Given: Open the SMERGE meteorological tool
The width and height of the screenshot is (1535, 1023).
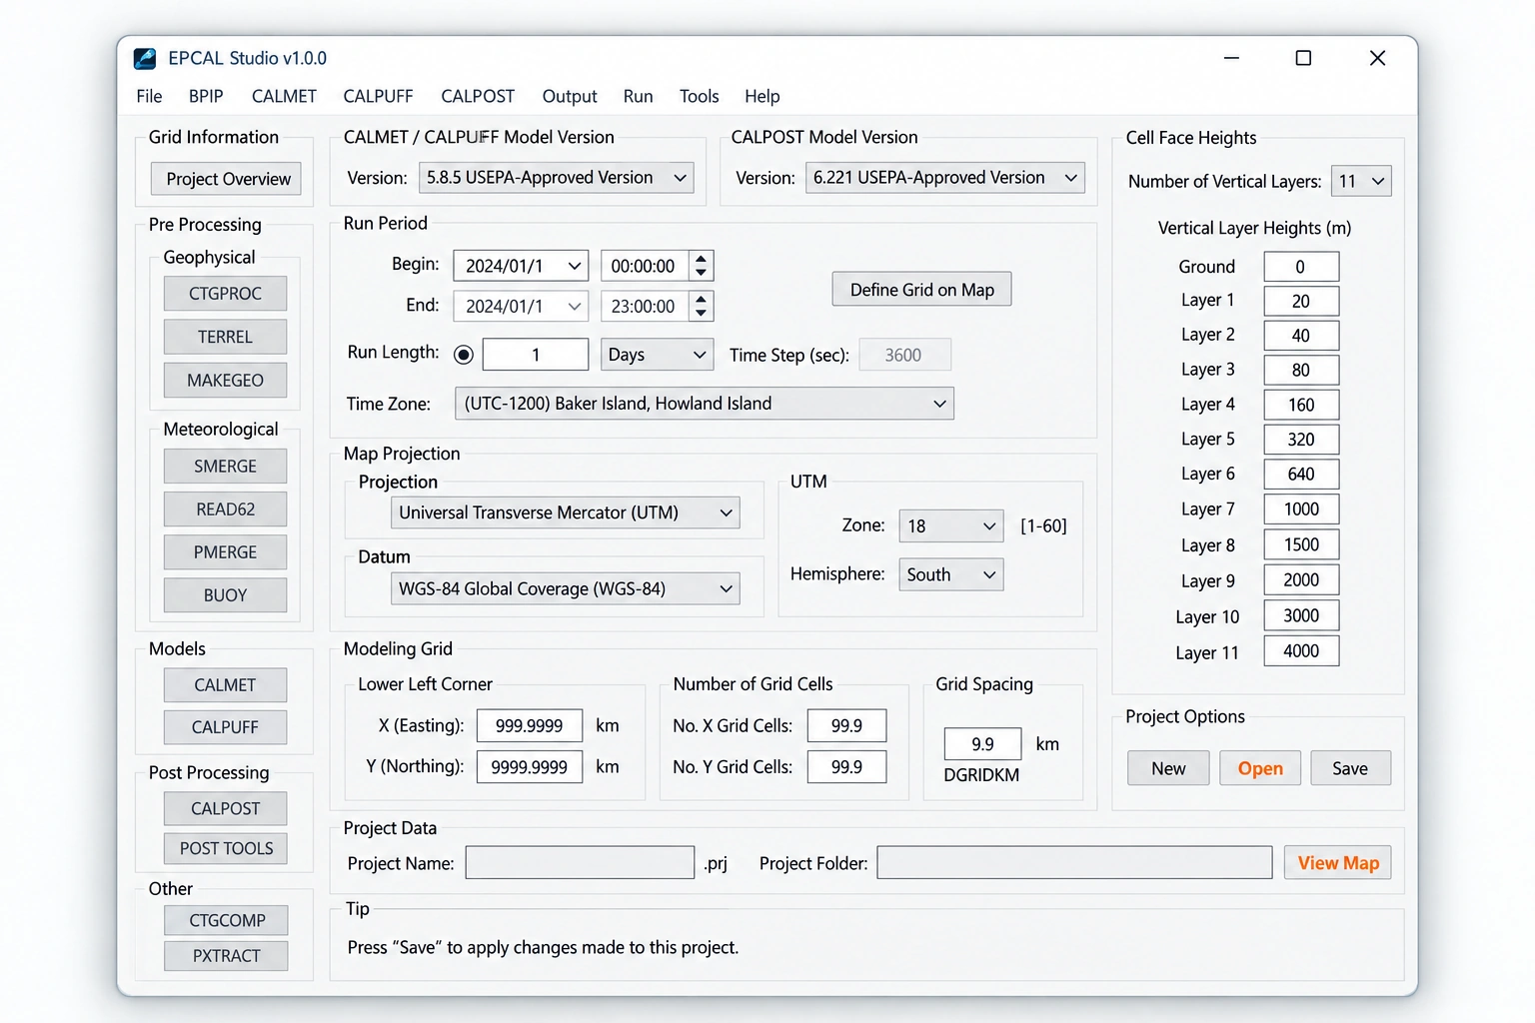Looking at the screenshot, I should click(x=225, y=467).
